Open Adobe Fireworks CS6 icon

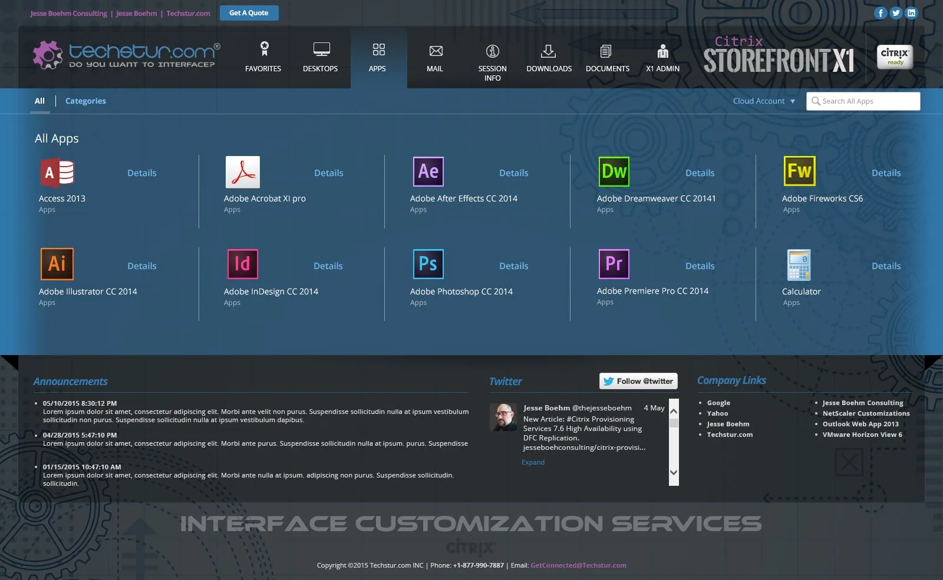(x=800, y=171)
